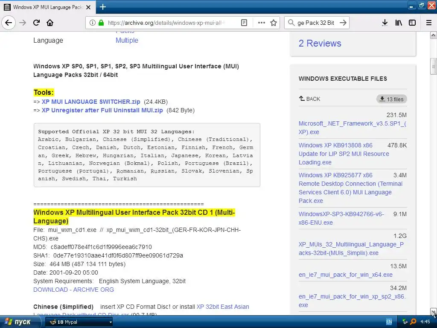Download XP Unregister after Full Uninstall MUI.zip
This screenshot has height=328, width=437.
(x=102, y=110)
